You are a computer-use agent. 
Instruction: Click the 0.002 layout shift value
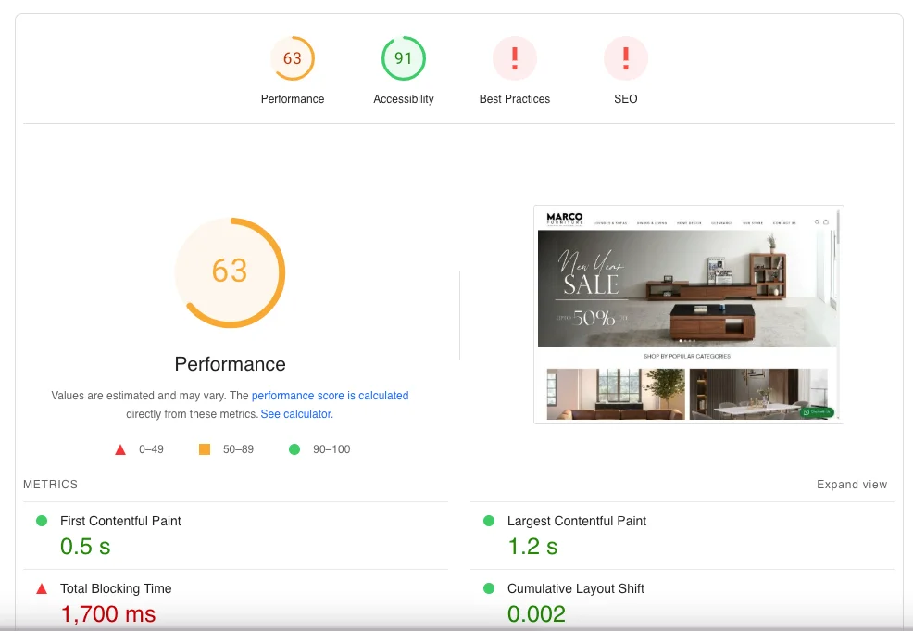coord(536,614)
